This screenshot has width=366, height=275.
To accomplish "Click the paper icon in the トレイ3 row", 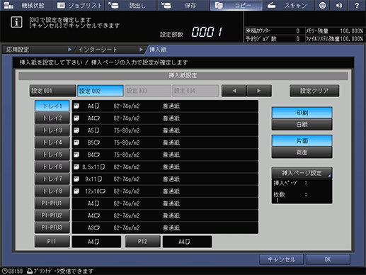I will point(76,130).
